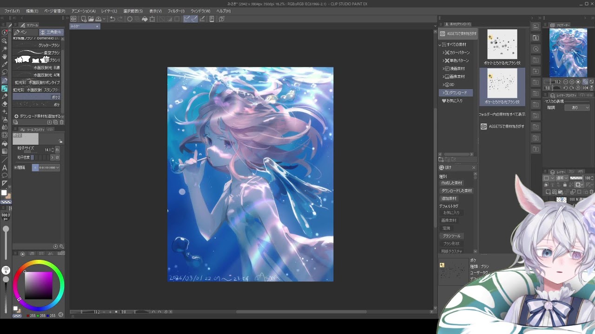Click the Undo arrow in the command bar
595x334 pixels.
click(x=112, y=19)
